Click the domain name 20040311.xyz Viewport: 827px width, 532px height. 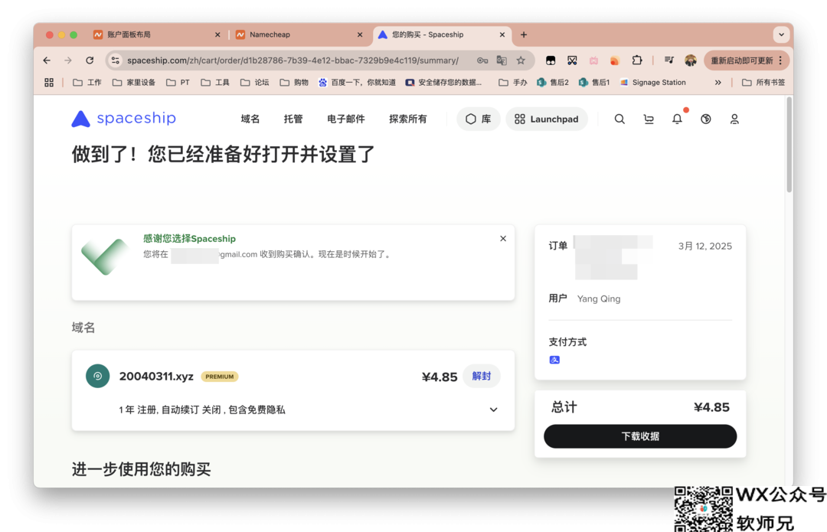point(156,377)
